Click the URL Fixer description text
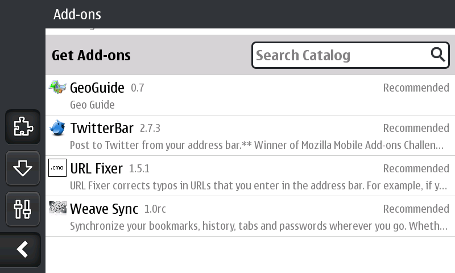 point(256,185)
